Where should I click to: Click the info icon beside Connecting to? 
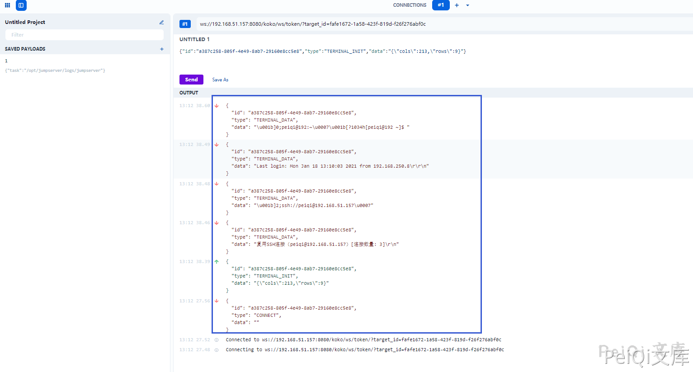coord(217,350)
